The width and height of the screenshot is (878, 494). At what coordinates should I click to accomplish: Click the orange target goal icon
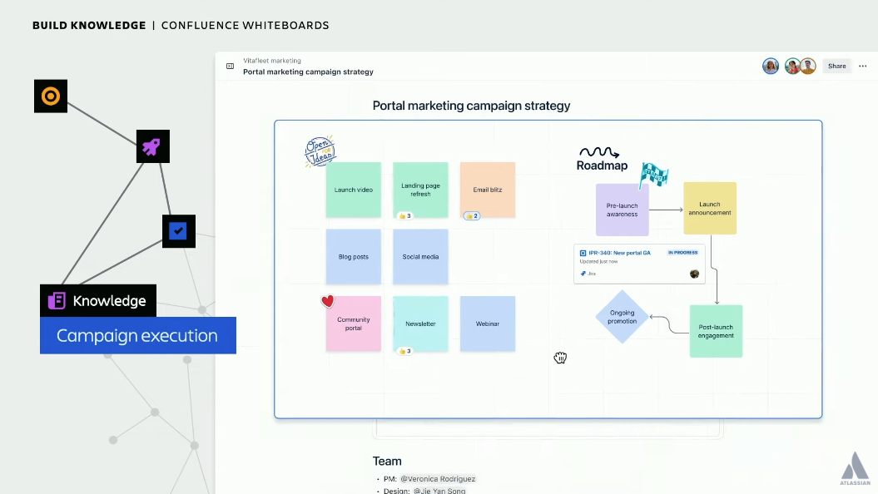click(51, 96)
